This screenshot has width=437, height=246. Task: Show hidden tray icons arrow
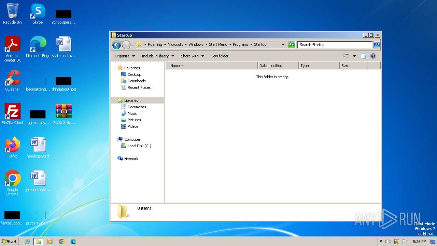pos(381,242)
